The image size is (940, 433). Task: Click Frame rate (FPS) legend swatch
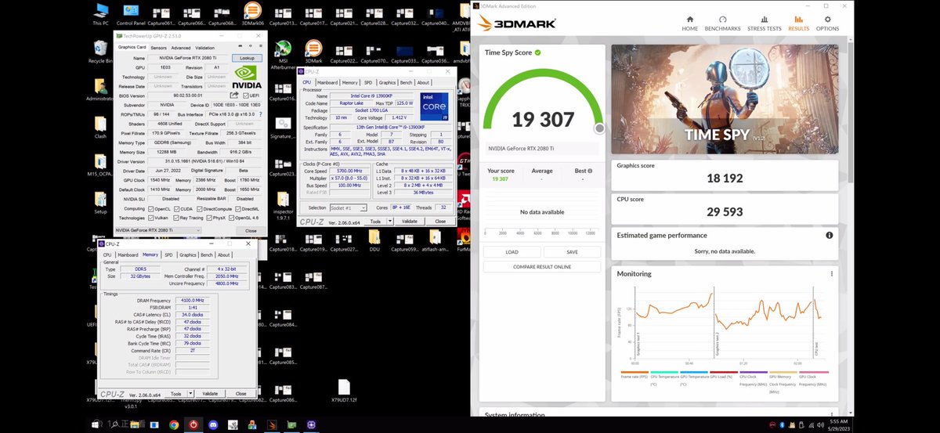click(x=634, y=373)
